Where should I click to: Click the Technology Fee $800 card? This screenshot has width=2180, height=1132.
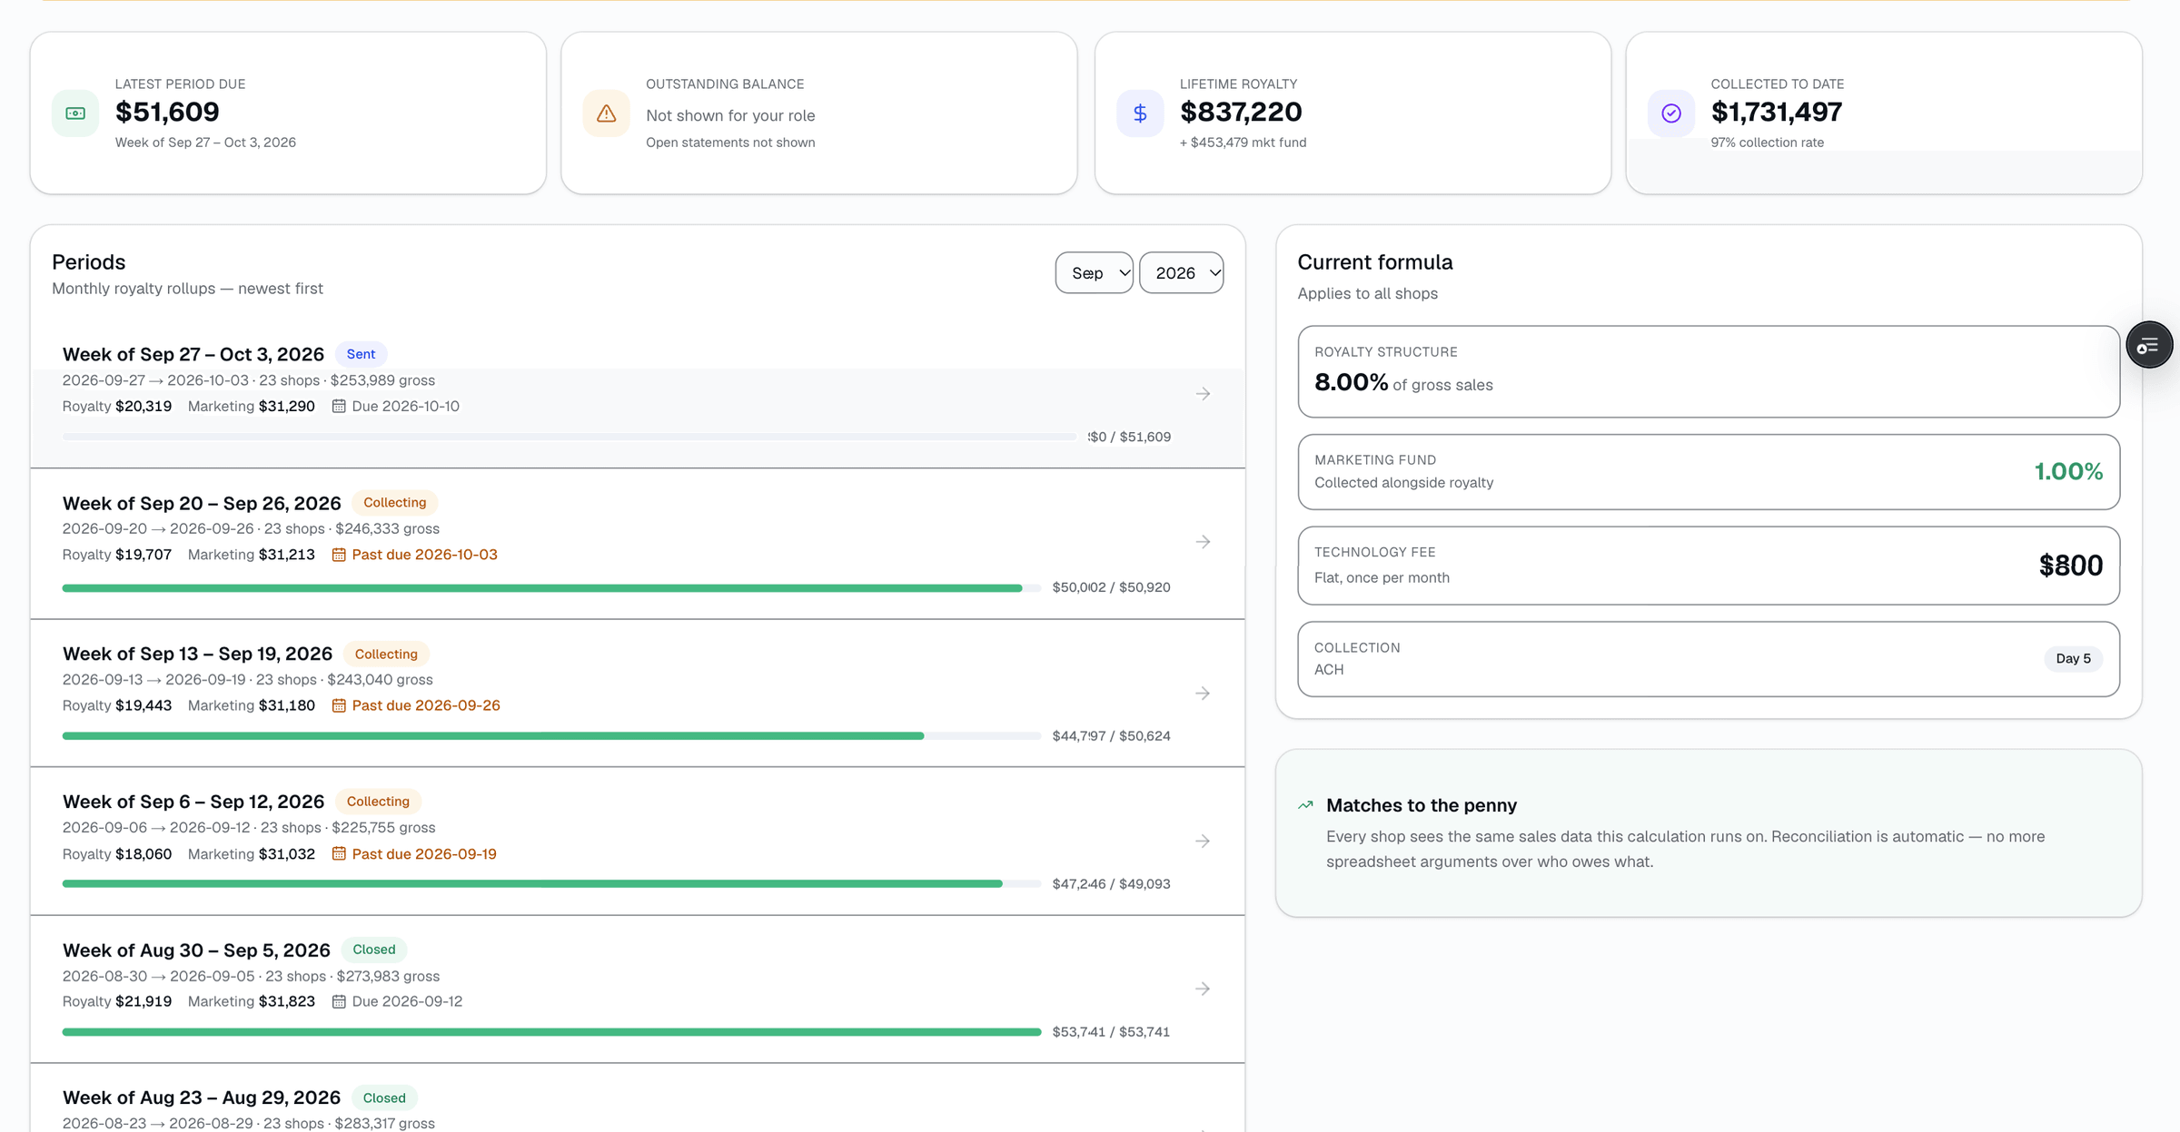click(x=1709, y=565)
